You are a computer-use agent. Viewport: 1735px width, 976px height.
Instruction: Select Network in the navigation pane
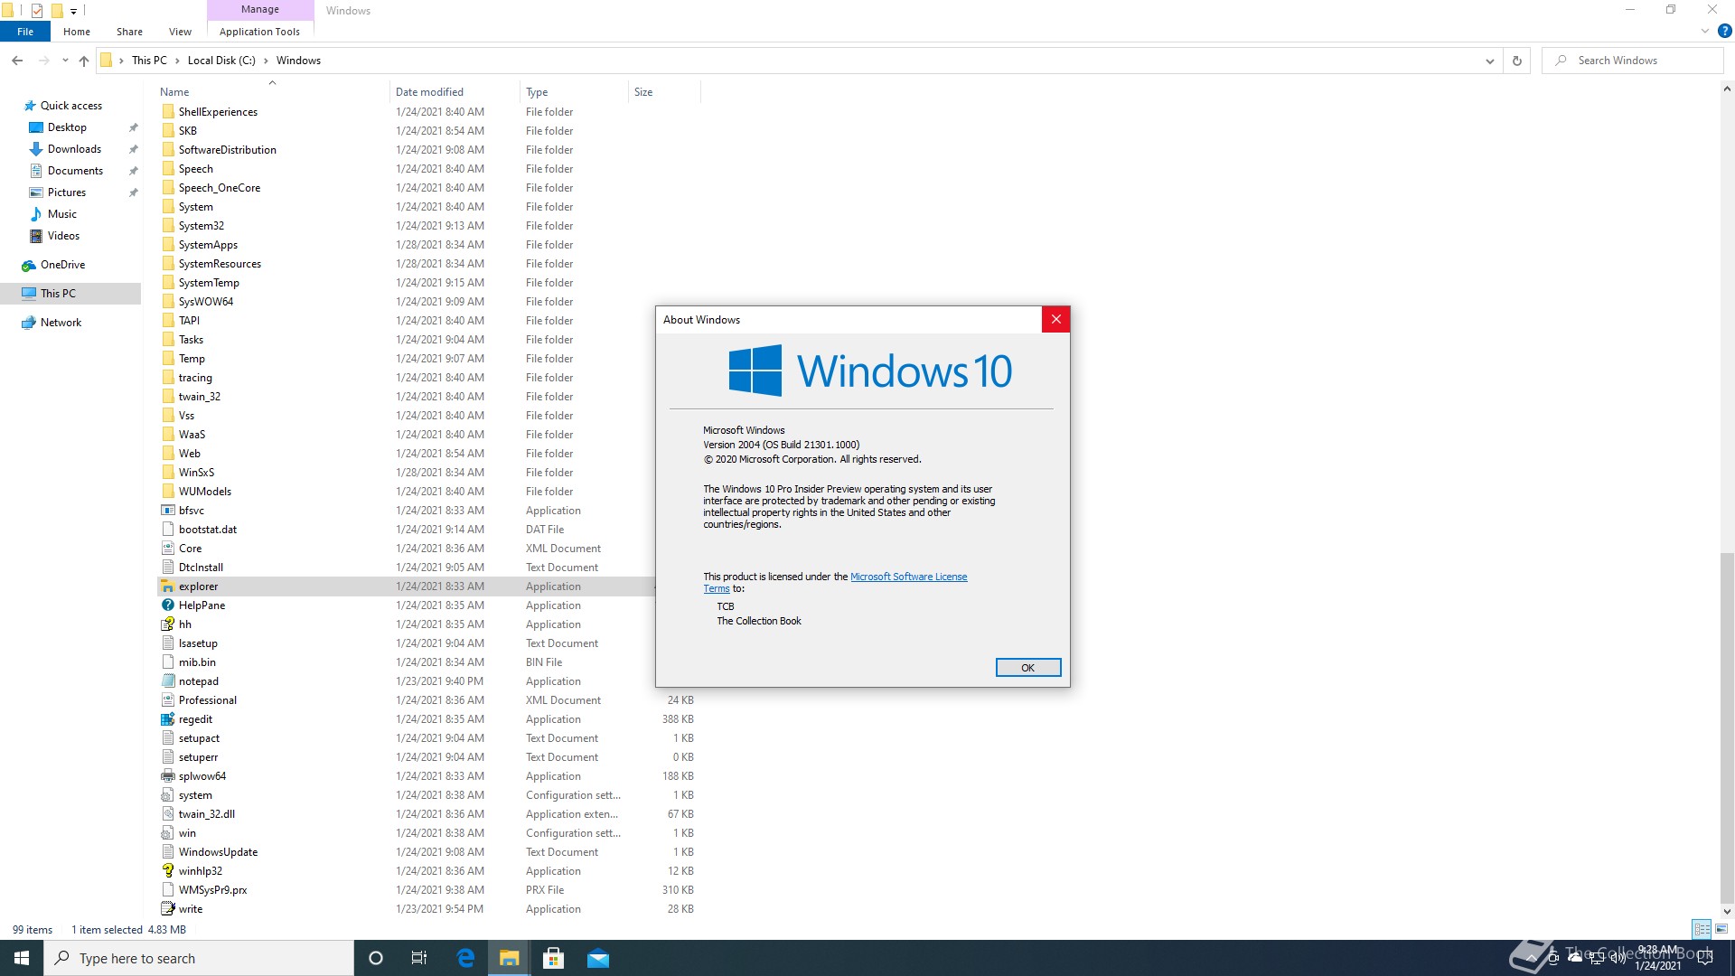coord(61,323)
